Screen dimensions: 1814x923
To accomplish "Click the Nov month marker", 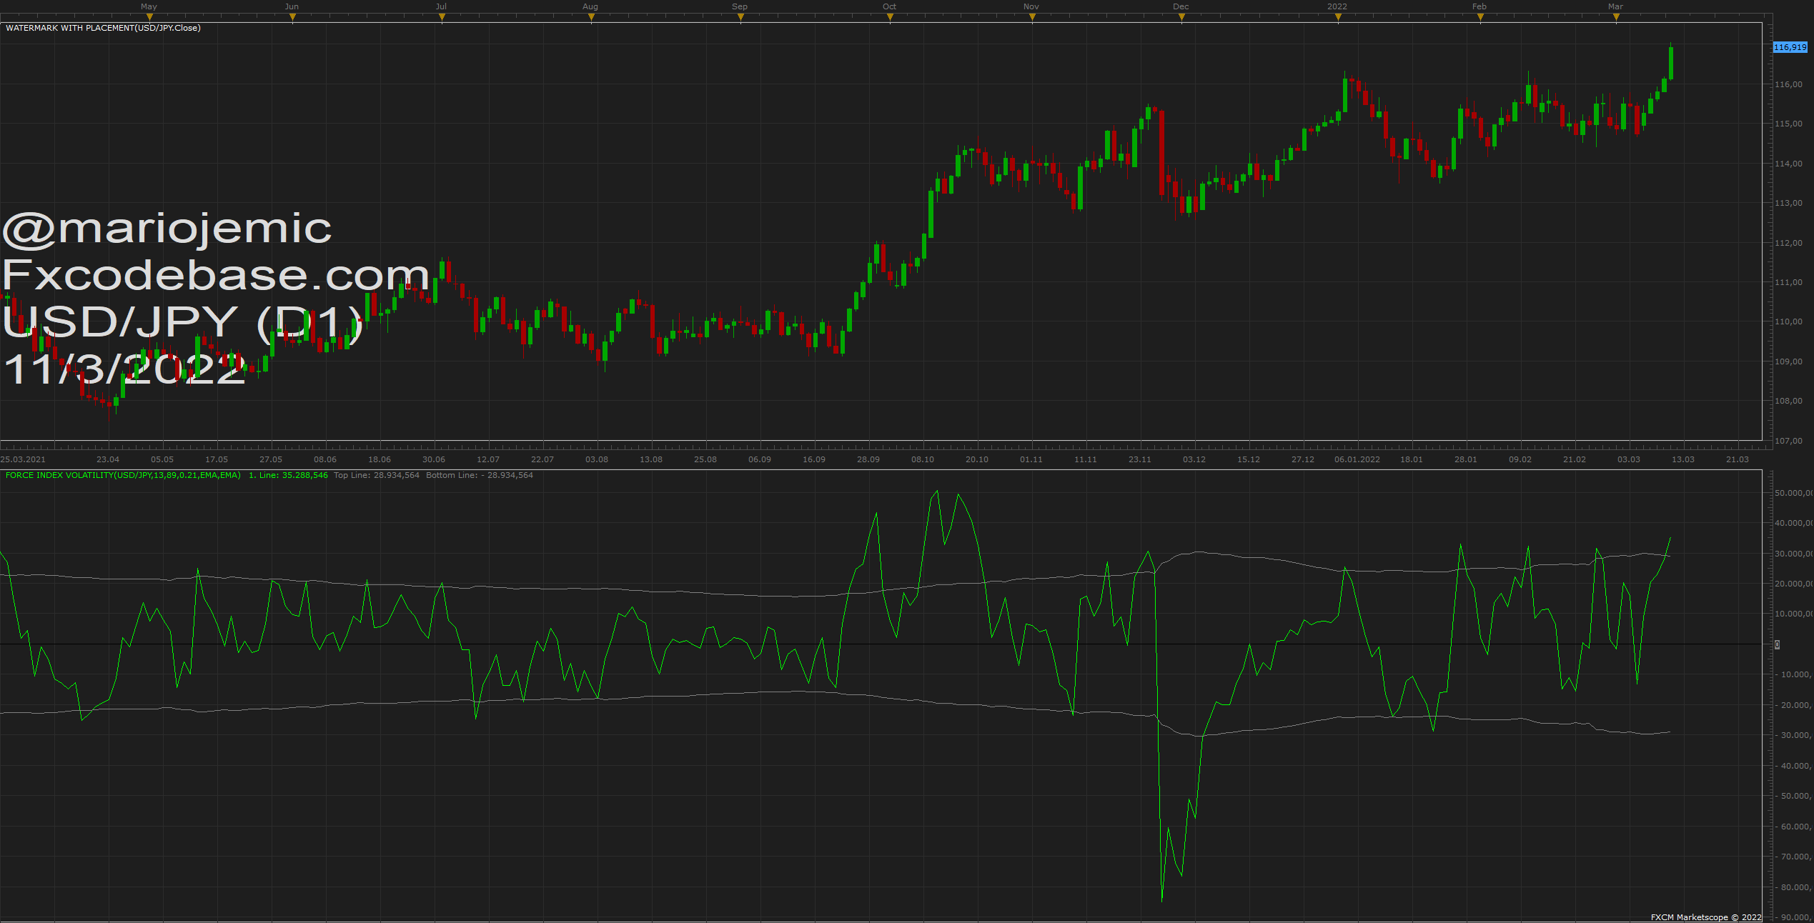I will coord(1031,6).
